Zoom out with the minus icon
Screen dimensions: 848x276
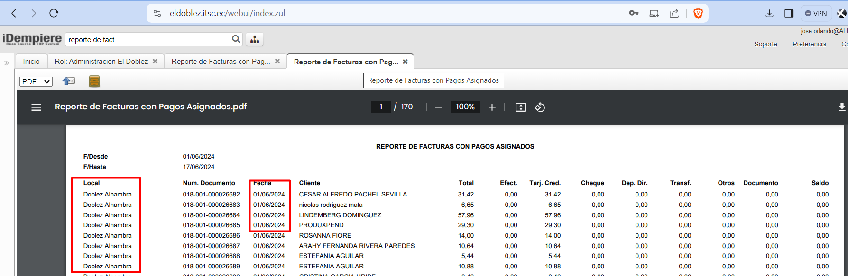point(439,107)
